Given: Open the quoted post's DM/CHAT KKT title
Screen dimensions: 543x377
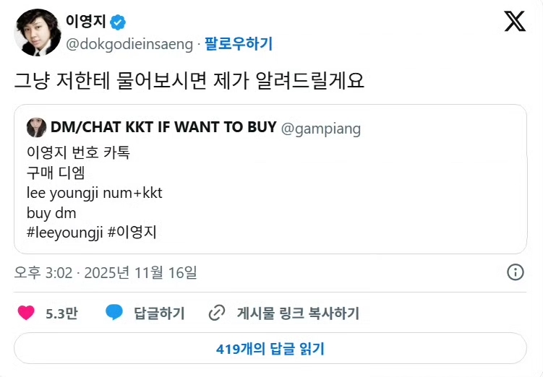Looking at the screenshot, I should click(x=163, y=128).
